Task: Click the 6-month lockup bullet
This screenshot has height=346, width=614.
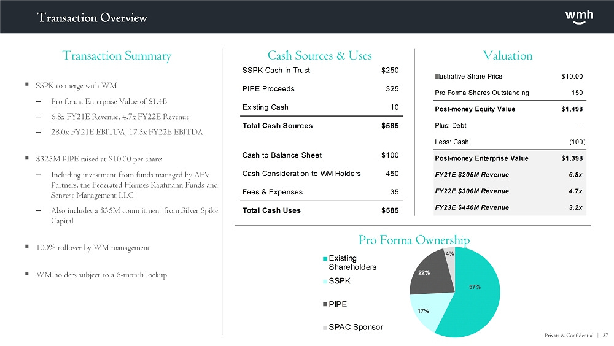Action: [101, 275]
